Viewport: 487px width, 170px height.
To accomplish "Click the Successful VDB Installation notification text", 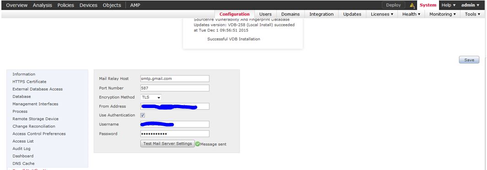I will click(234, 39).
